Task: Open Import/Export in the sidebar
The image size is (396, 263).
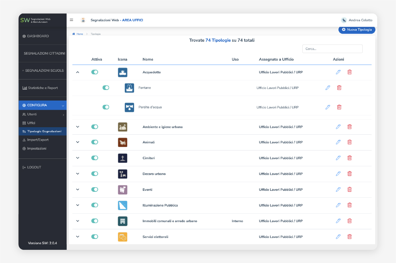Action: pos(38,140)
